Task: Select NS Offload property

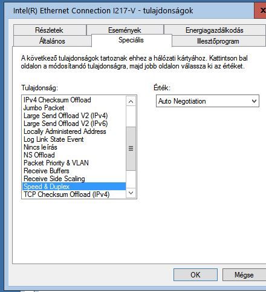Action: 74,155
